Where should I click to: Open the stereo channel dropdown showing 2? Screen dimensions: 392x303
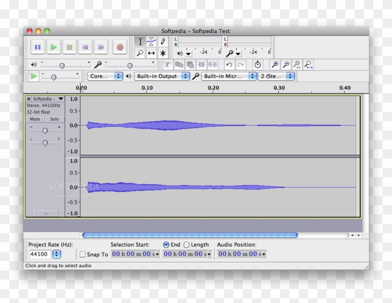(x=276, y=76)
